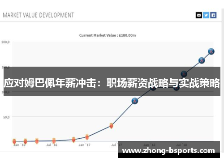Select the Monaco marker above Jul '16
This screenshot has width=224, height=162.
(x=54, y=141)
